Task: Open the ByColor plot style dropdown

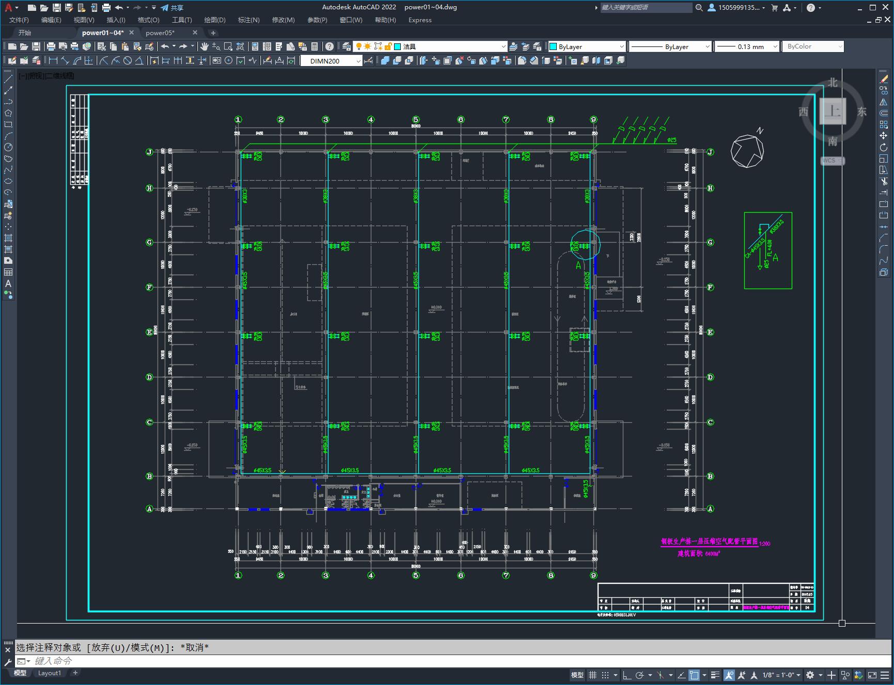Action: [813, 46]
